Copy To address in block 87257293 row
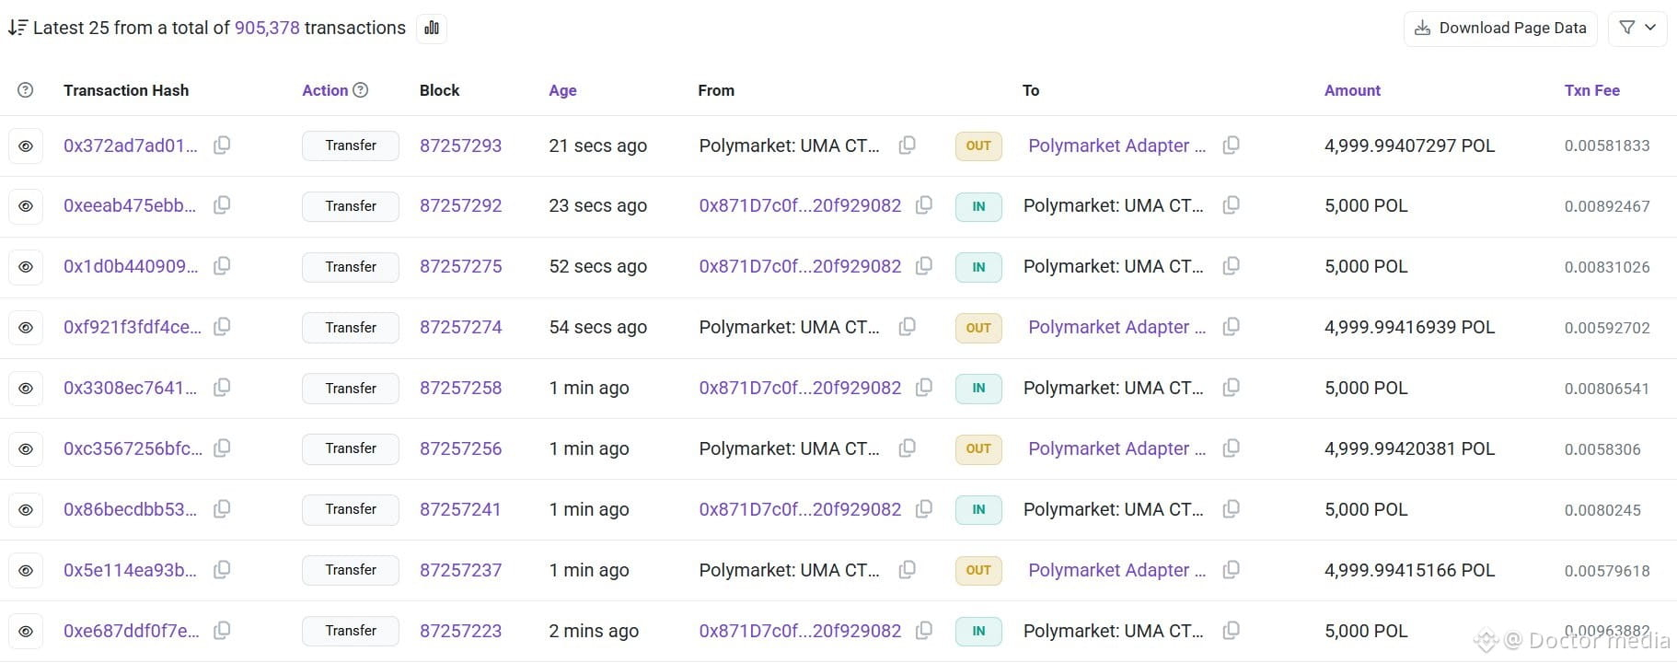The image size is (1677, 663). point(1231,145)
